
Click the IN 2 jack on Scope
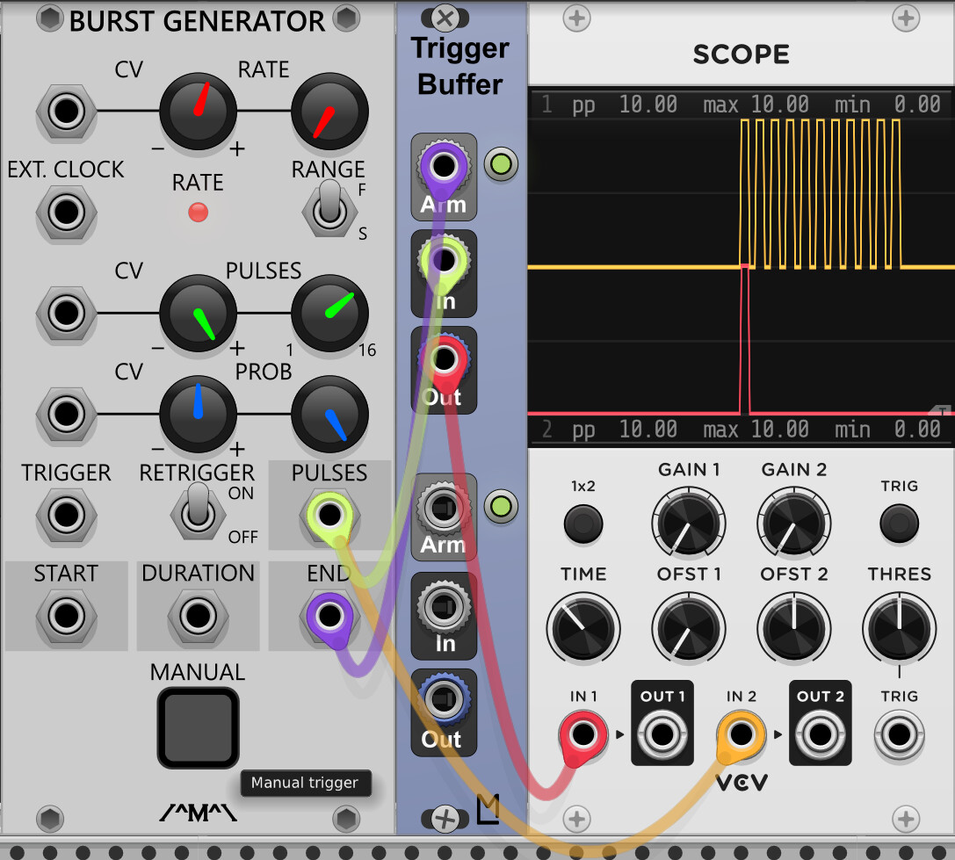tap(742, 734)
